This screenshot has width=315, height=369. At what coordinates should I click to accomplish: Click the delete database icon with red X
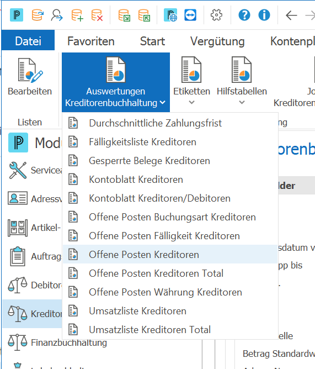coord(97,15)
